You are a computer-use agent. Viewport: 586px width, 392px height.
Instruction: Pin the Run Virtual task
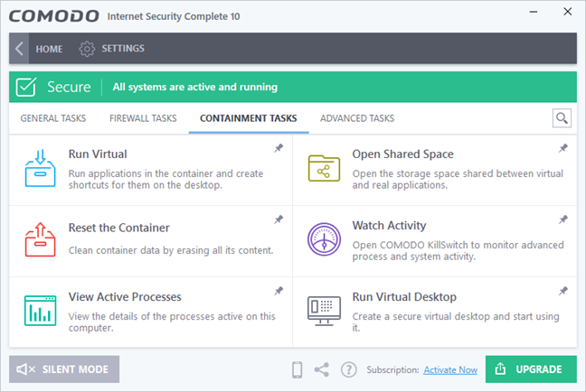[x=279, y=148]
